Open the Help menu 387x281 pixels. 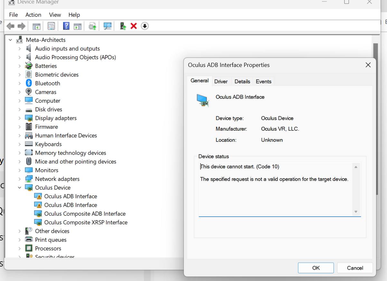(x=74, y=15)
